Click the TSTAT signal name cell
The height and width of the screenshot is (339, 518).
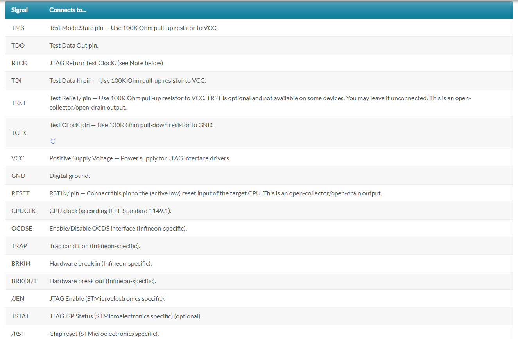(x=20, y=316)
